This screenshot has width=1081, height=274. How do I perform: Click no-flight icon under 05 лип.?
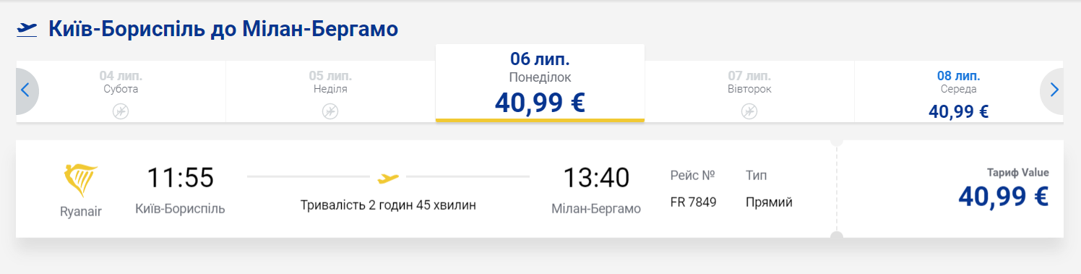tap(330, 111)
